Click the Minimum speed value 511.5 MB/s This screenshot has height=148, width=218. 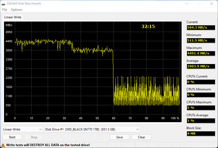pos(201,40)
